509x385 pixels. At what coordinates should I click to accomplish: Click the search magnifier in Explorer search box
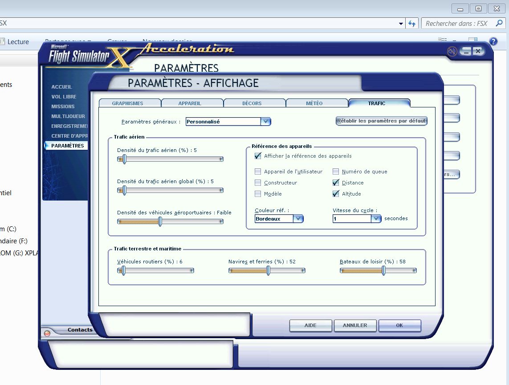pyautogui.click(x=499, y=23)
